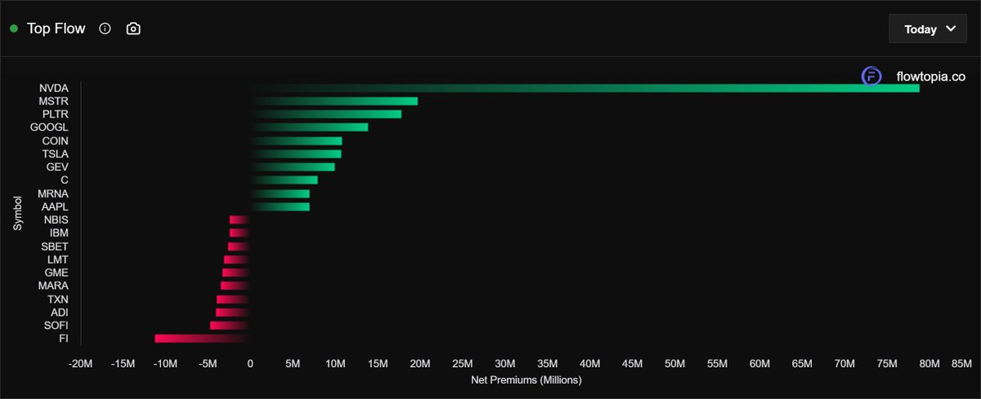The image size is (981, 399).
Task: Click the vertical Symbol axis title
Action: (x=17, y=213)
